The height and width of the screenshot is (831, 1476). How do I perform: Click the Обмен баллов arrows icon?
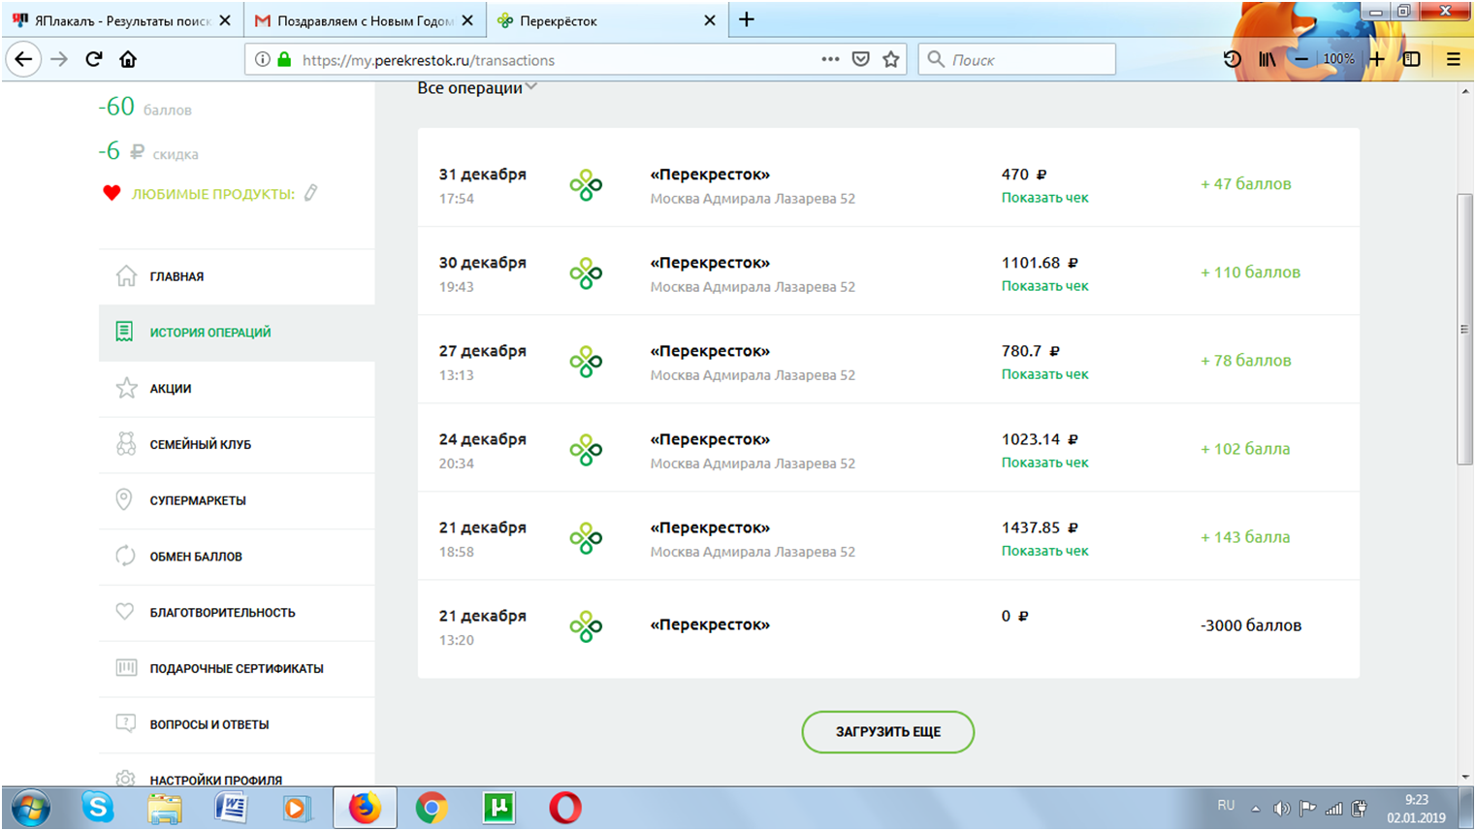pyautogui.click(x=125, y=556)
